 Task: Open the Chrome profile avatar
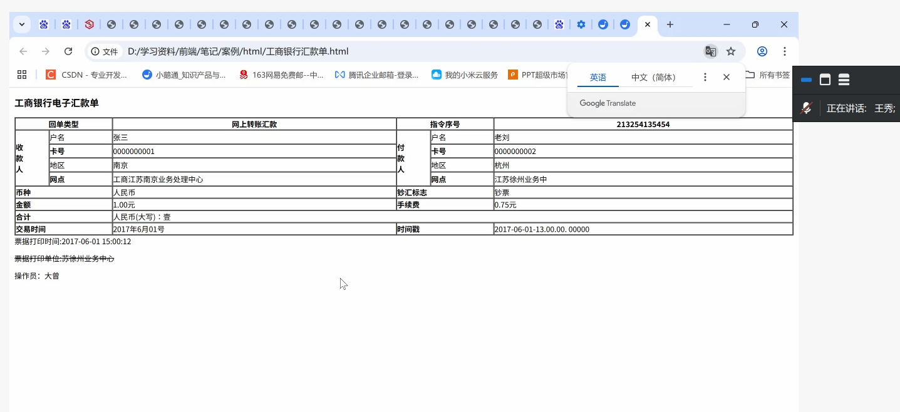(x=762, y=51)
